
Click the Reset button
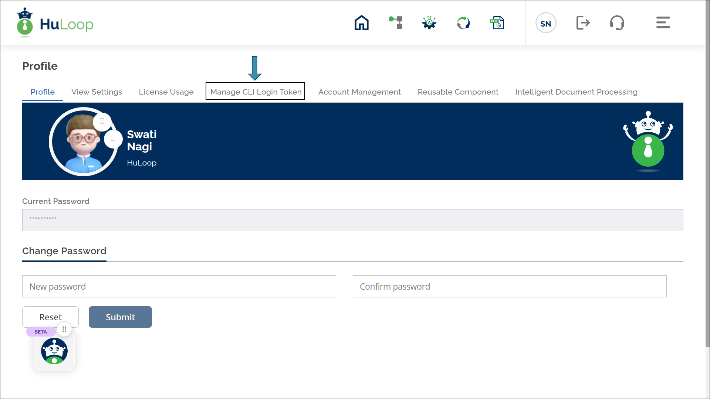50,317
